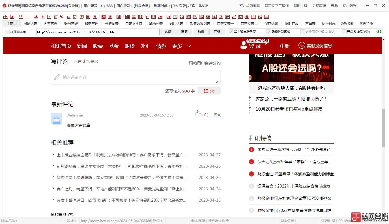389x224 pixels.
Task: Open the 辅助工具 menu
Action: (x=300, y=5)
